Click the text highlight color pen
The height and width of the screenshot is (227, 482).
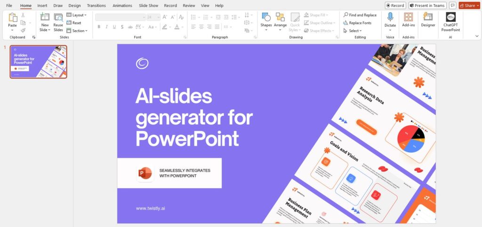coord(166,27)
